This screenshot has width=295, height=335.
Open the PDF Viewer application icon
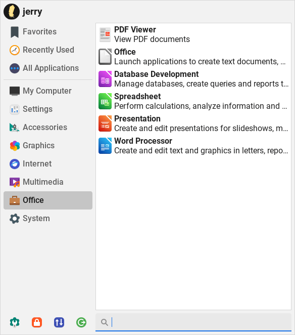[x=105, y=34]
